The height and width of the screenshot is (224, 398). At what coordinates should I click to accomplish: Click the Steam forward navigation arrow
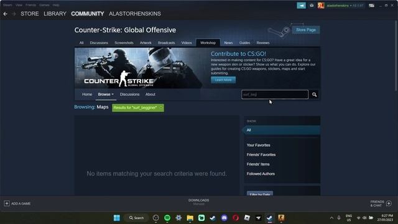[14, 14]
